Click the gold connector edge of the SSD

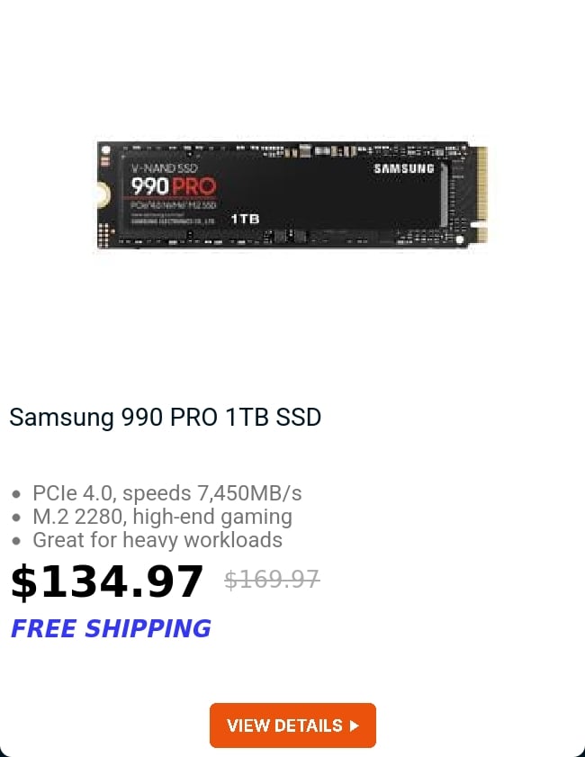coord(481,194)
